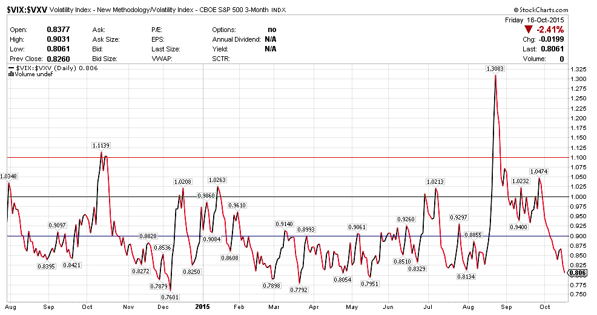Click the red down-arrow change indicator
The image size is (597, 315).
click(528, 30)
